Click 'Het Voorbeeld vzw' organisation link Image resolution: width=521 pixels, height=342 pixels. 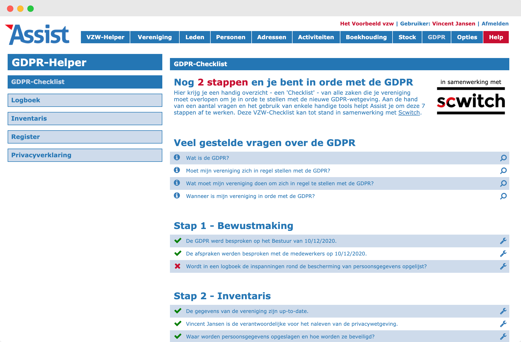pyautogui.click(x=367, y=24)
